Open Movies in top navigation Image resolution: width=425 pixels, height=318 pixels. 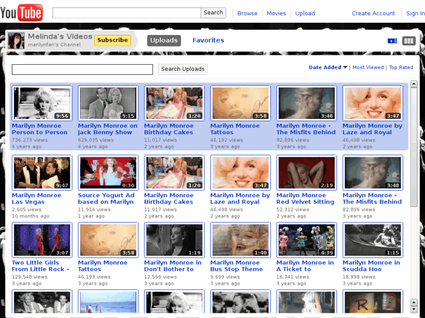(276, 13)
